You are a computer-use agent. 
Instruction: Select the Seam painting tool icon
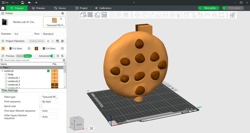pyautogui.click(x=186, y=15)
